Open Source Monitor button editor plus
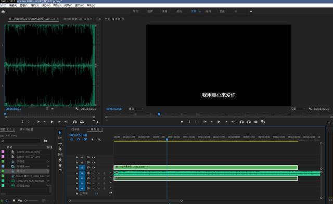 click(x=98, y=122)
